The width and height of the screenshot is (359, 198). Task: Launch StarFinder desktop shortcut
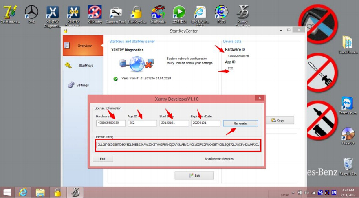point(158,12)
